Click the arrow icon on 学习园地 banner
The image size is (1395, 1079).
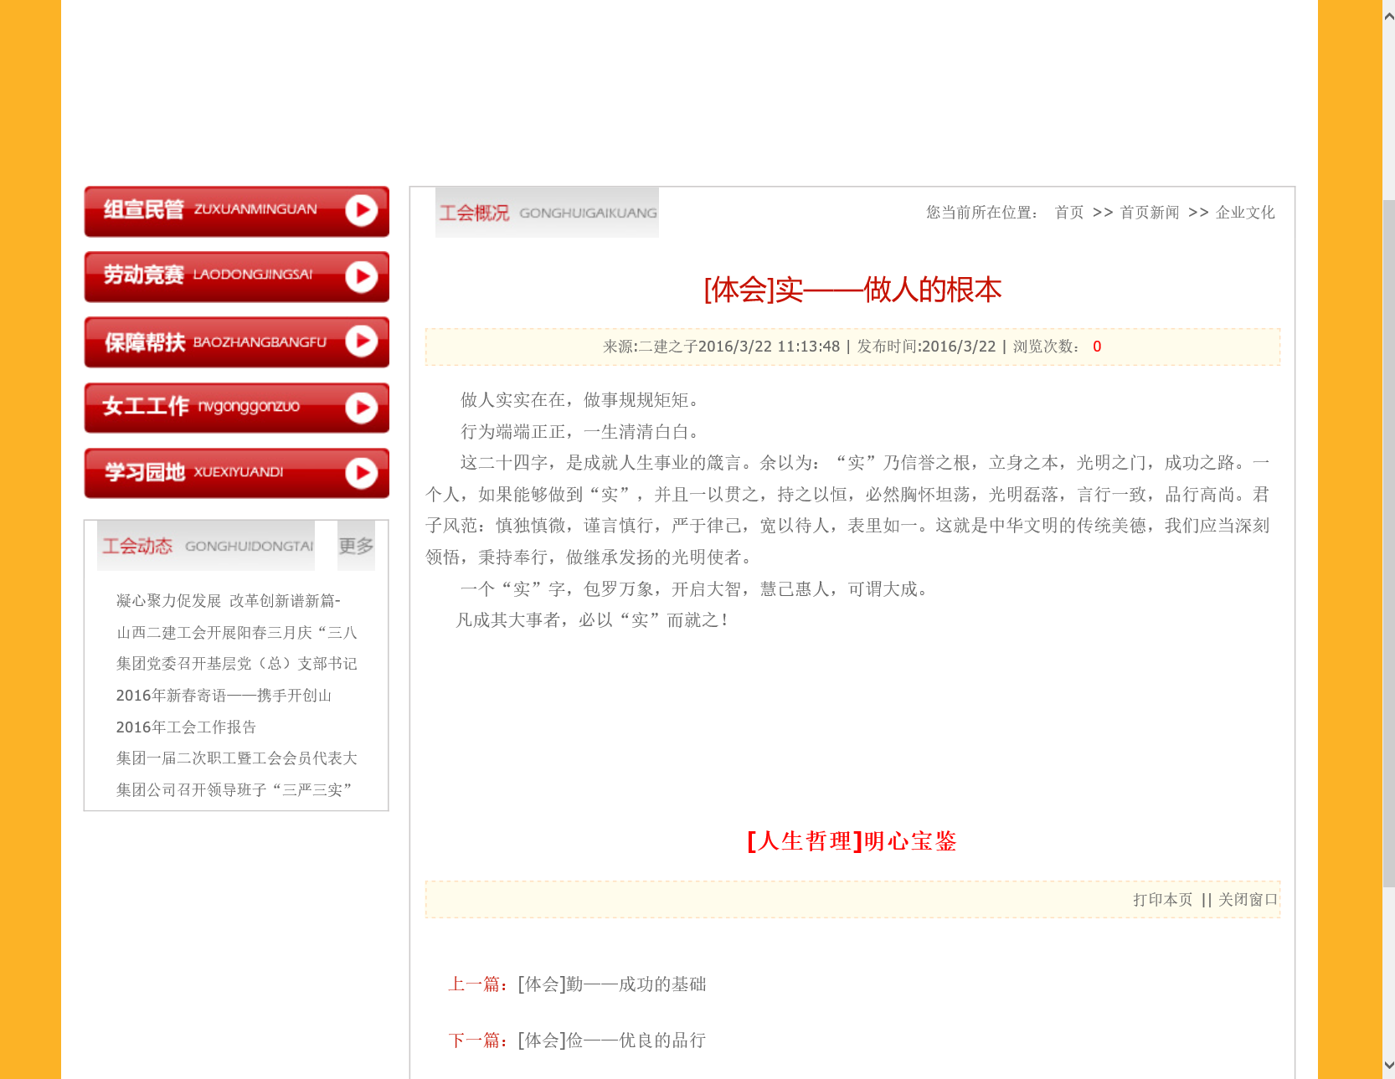tap(362, 473)
